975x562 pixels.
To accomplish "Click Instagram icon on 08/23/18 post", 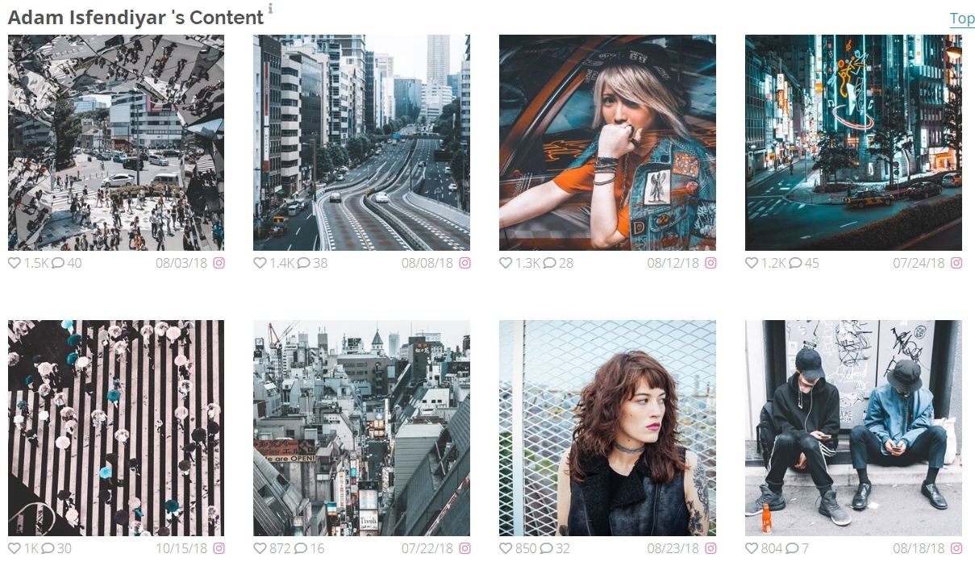I will click(710, 548).
